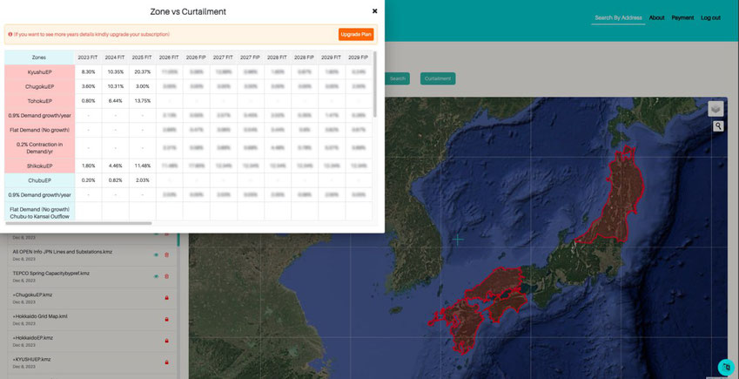Click the 13.75% TohokuEP cell
739x379 pixels.
pyautogui.click(x=142, y=101)
